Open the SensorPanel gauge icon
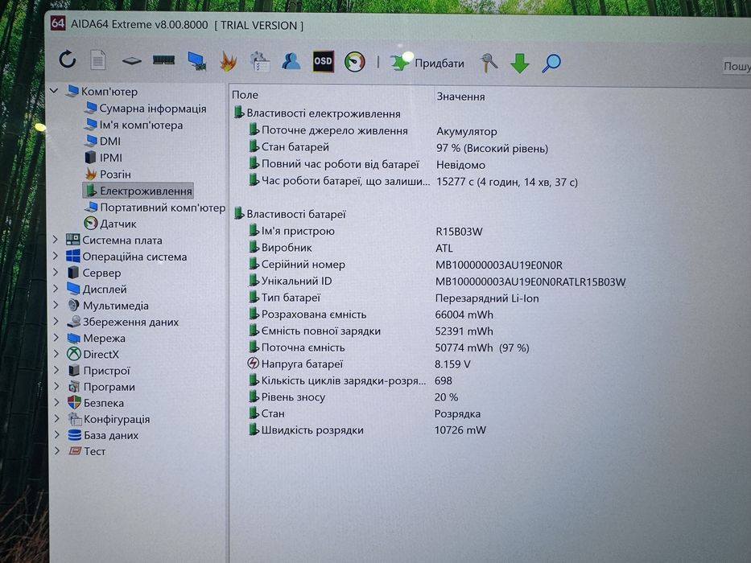 tap(354, 62)
